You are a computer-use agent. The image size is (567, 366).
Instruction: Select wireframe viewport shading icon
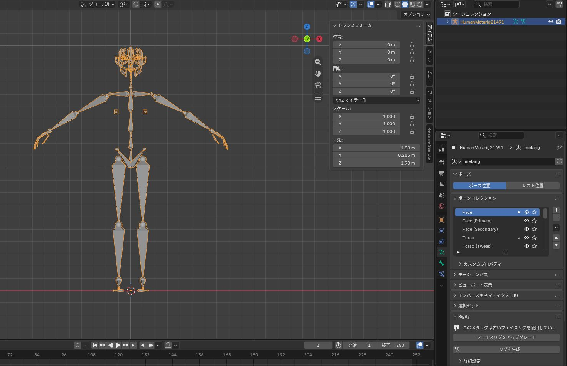point(397,4)
